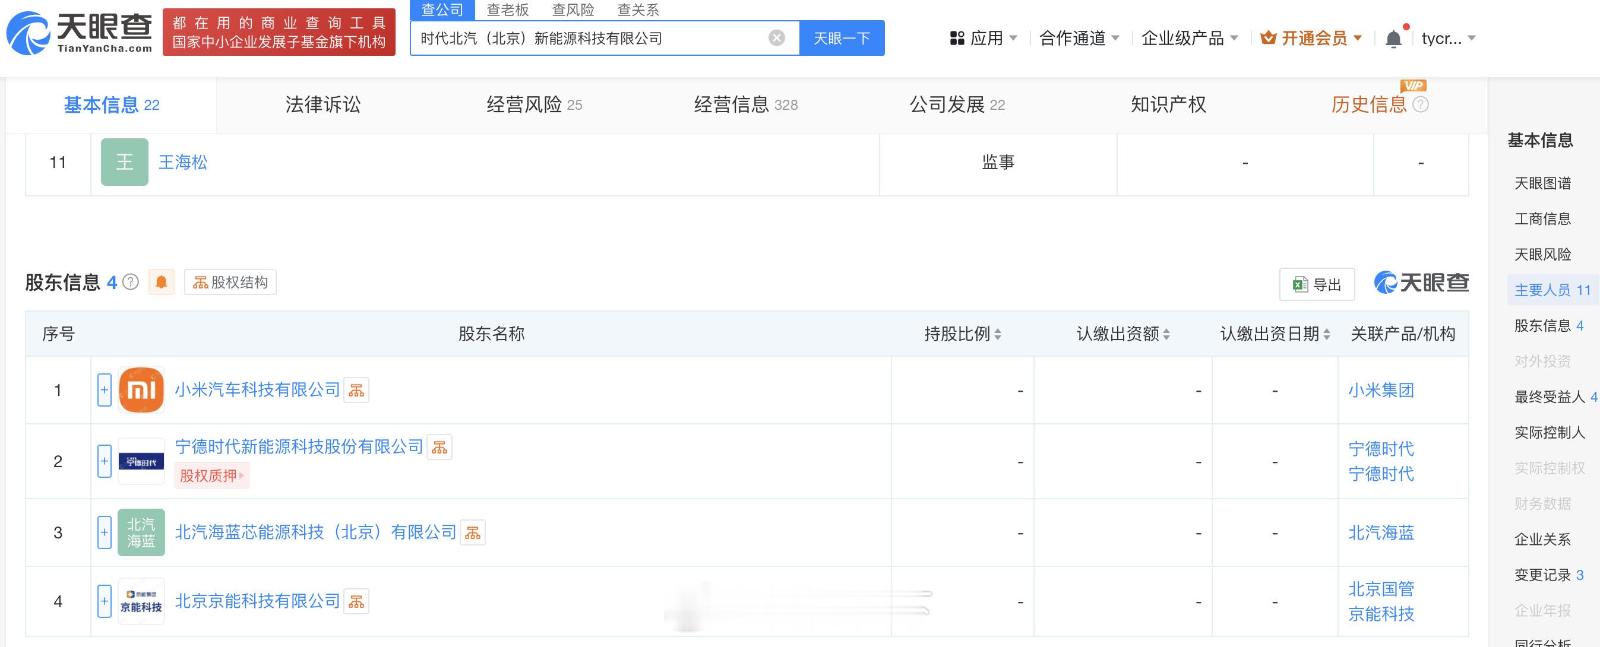
Task: Switch to the 查风险 search tab
Action: click(573, 9)
